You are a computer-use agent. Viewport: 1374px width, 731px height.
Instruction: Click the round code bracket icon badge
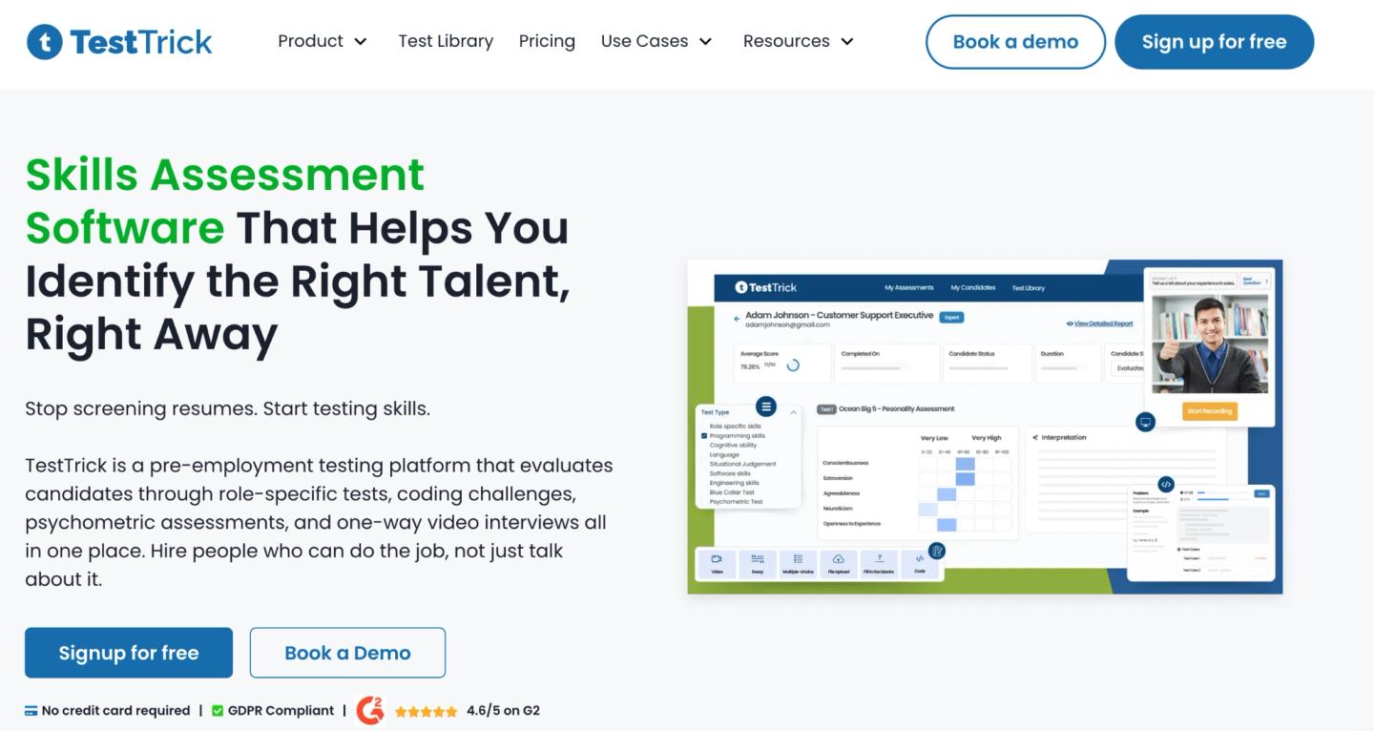[x=1166, y=484]
